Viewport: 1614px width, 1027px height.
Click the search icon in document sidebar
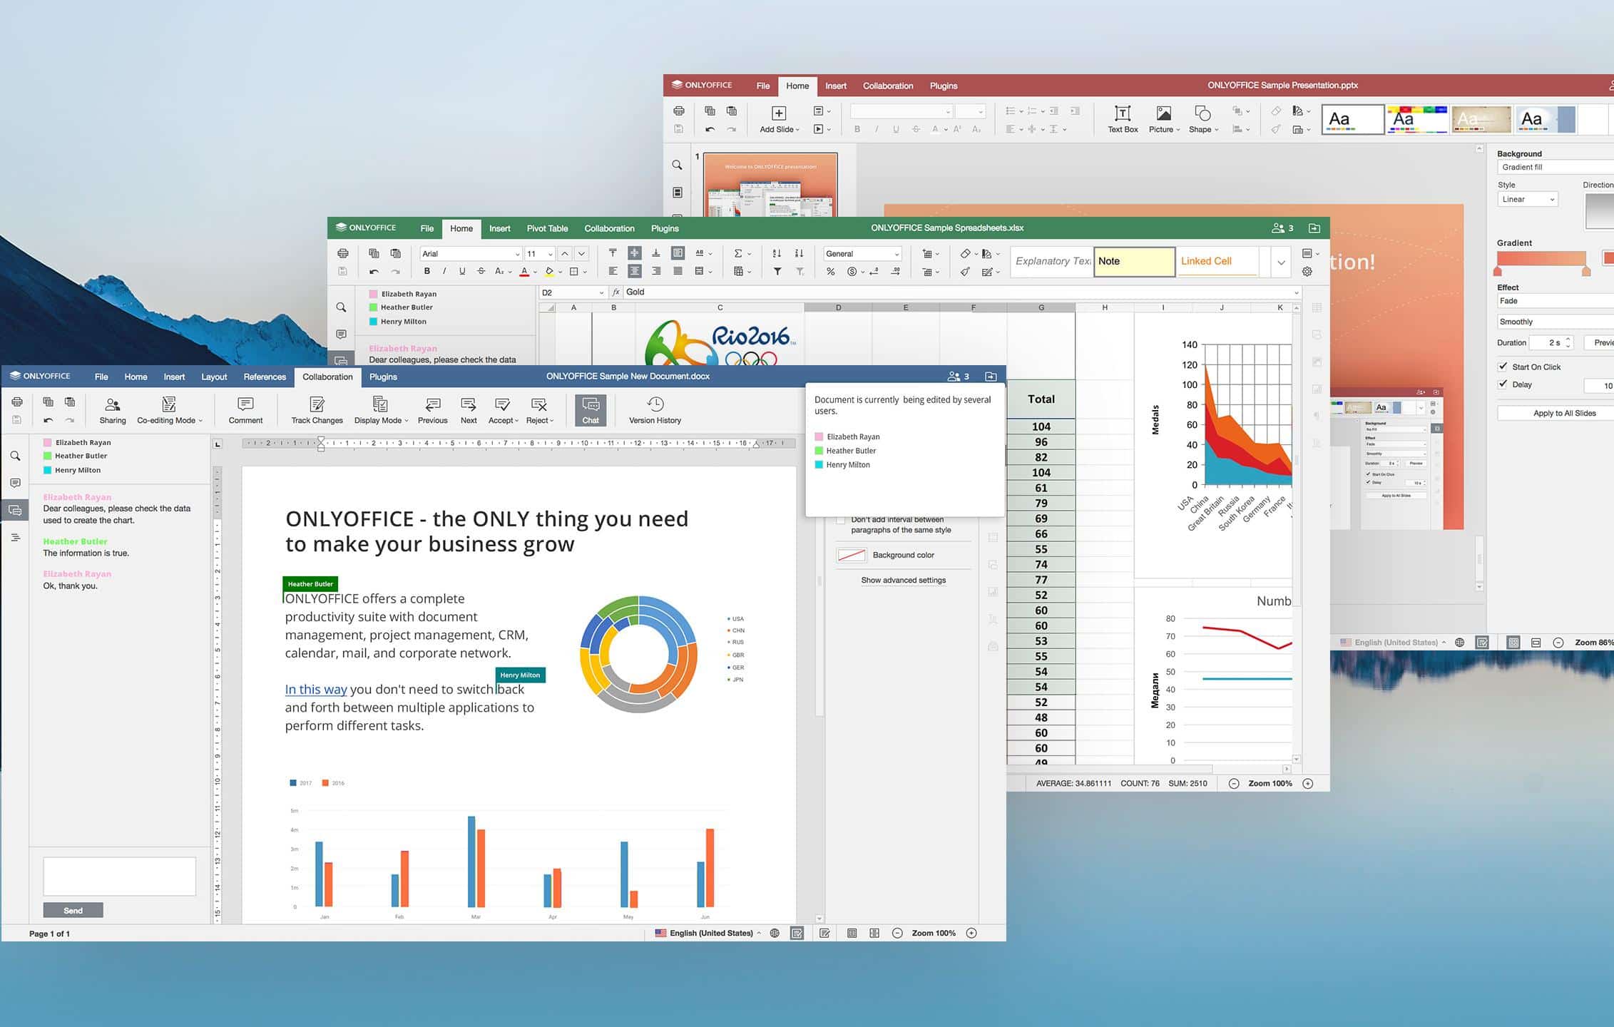[15, 456]
